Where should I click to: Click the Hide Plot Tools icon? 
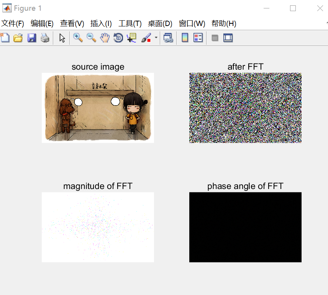[x=215, y=38]
